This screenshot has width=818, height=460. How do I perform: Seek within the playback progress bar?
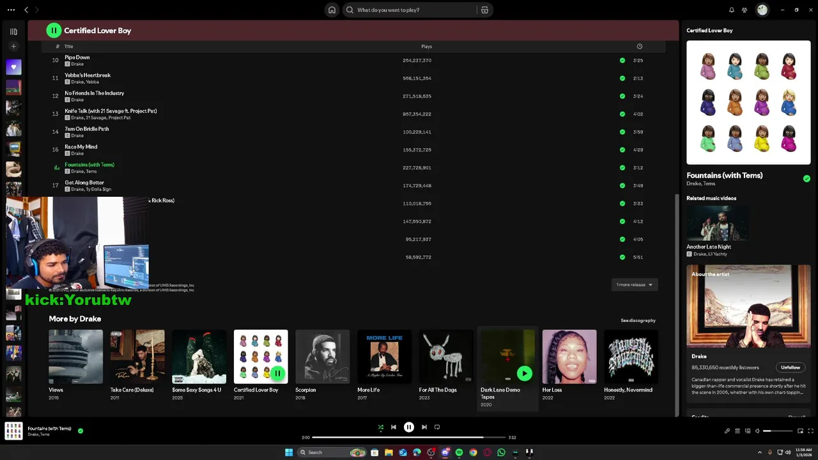pos(409,437)
